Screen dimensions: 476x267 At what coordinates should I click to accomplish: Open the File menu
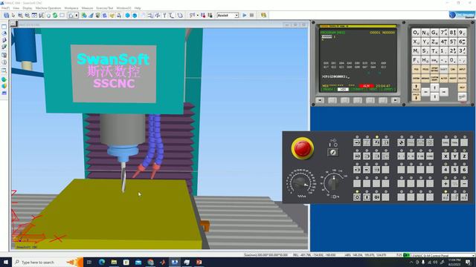point(5,8)
